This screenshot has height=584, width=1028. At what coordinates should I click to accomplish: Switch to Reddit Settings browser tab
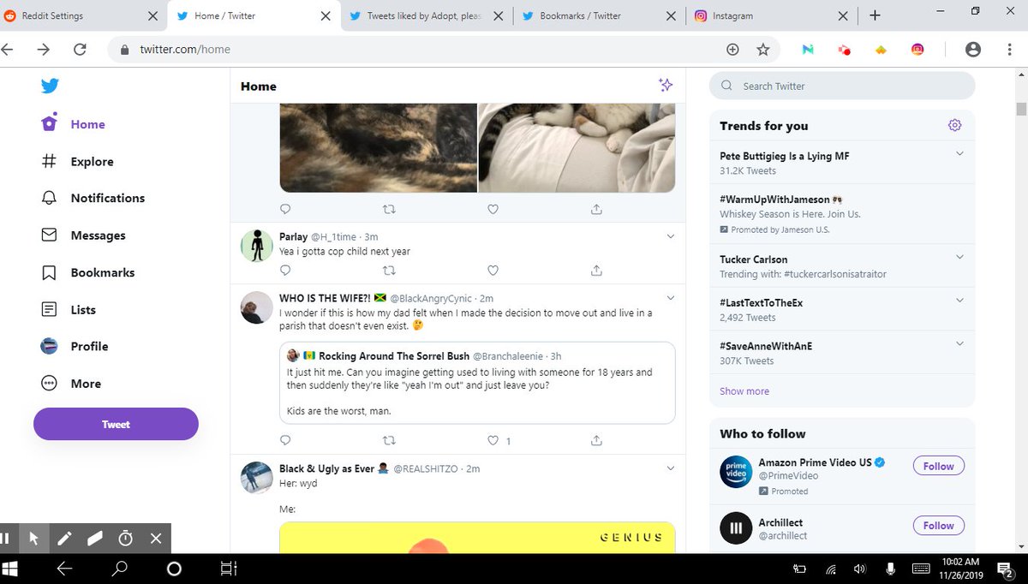pyautogui.click(x=83, y=15)
